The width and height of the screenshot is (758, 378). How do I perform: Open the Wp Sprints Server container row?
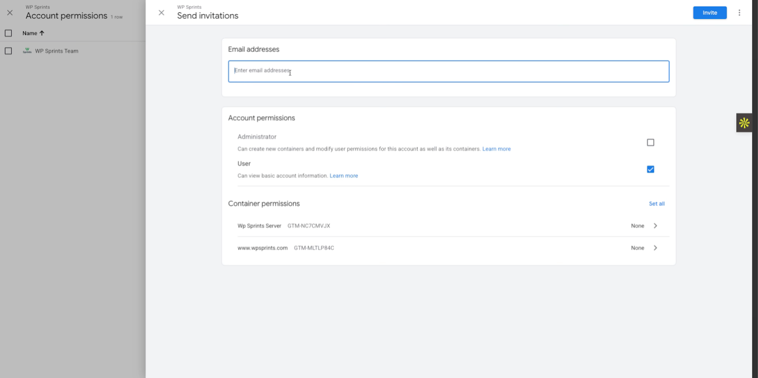coord(426,226)
